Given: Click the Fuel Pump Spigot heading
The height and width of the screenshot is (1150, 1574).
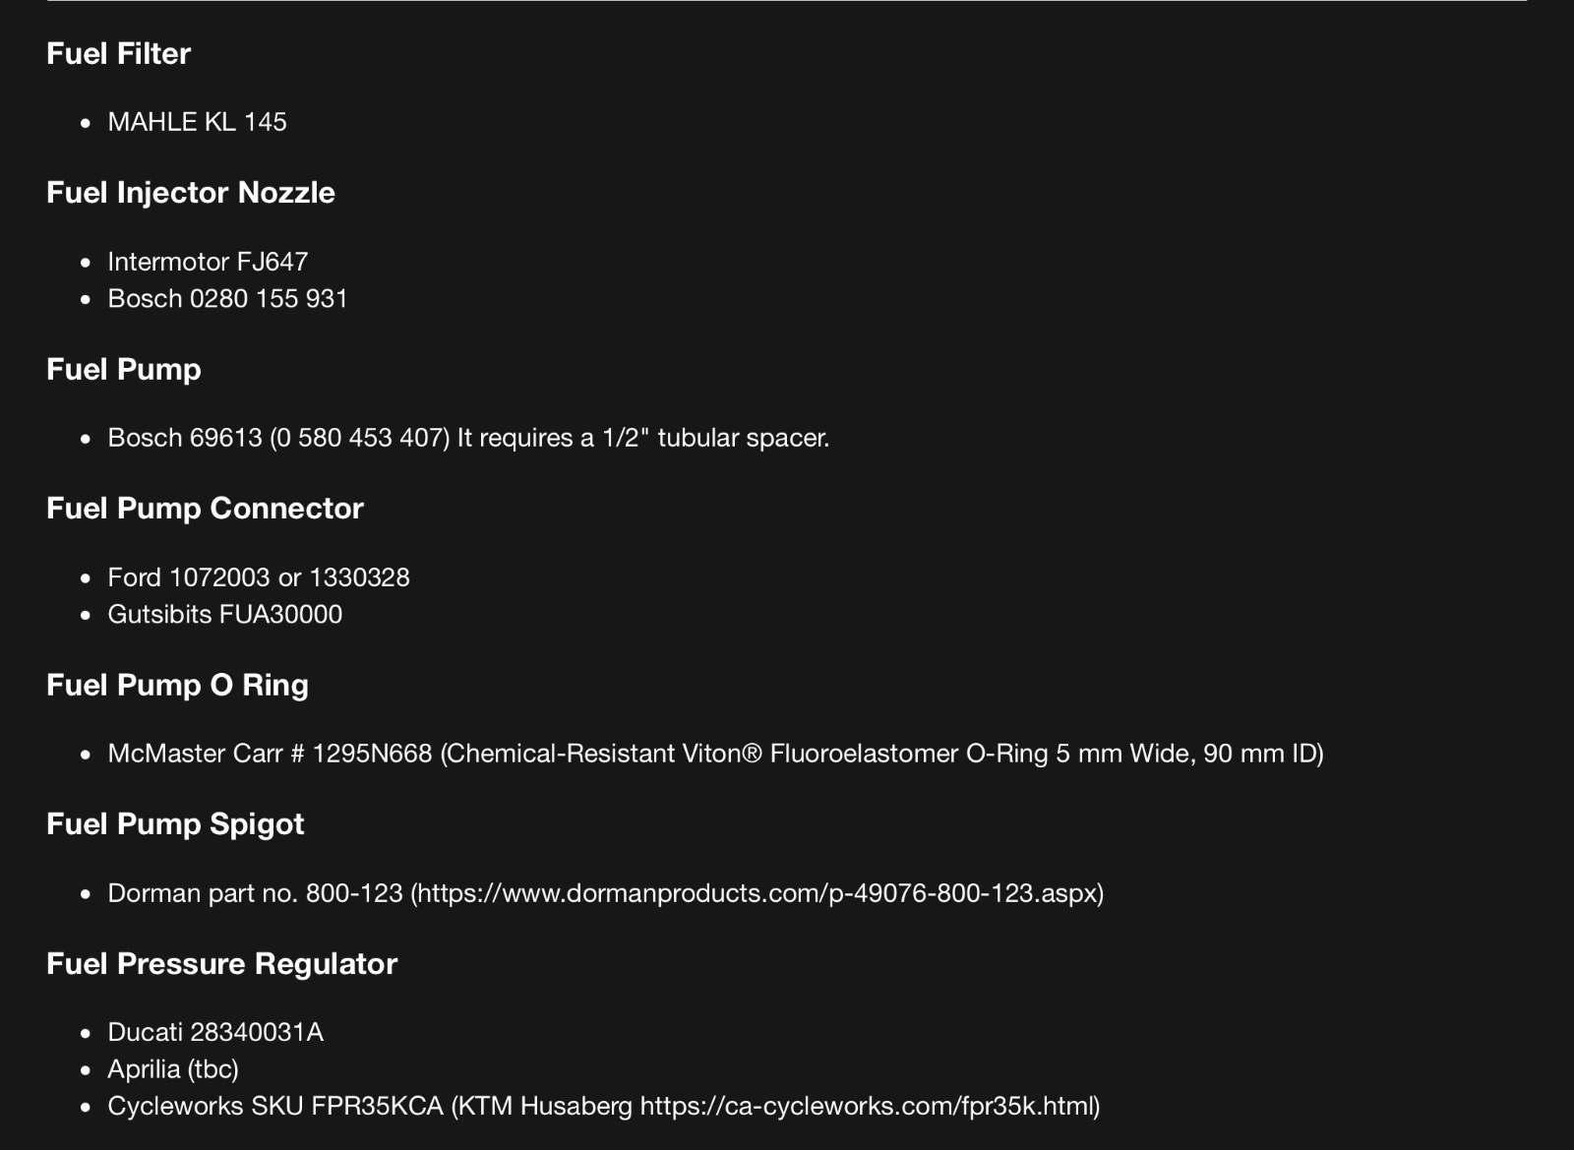Looking at the screenshot, I should click(175, 824).
